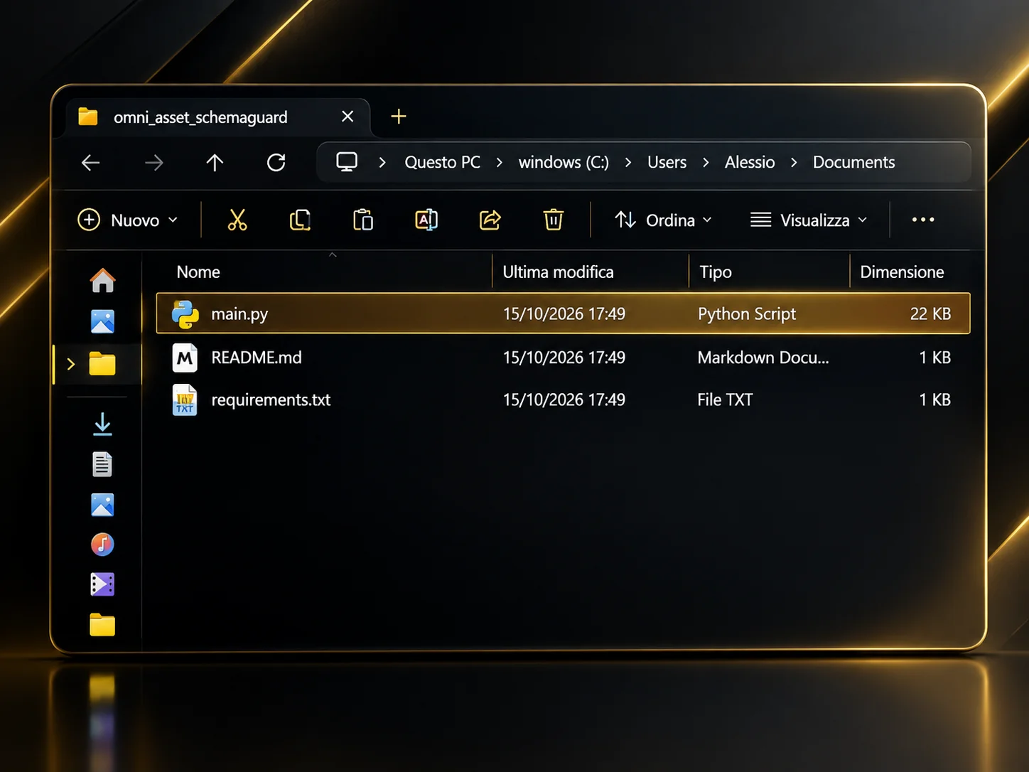
Task: Click Alessio in breadcrumb path
Action: tap(750, 162)
